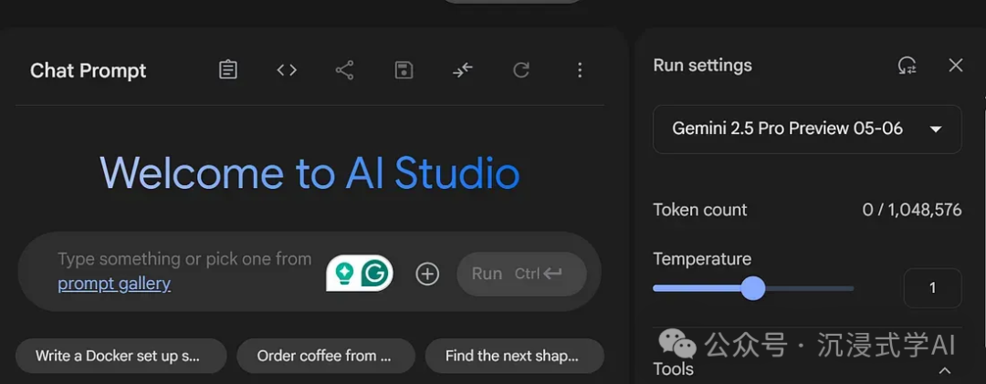Adjust the Temperature slider handle
Image resolution: width=986 pixels, height=384 pixels.
752,288
